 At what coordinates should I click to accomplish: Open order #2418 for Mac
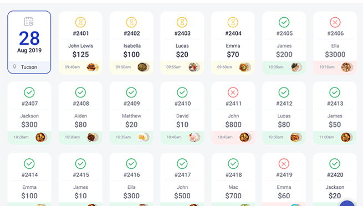point(233,179)
